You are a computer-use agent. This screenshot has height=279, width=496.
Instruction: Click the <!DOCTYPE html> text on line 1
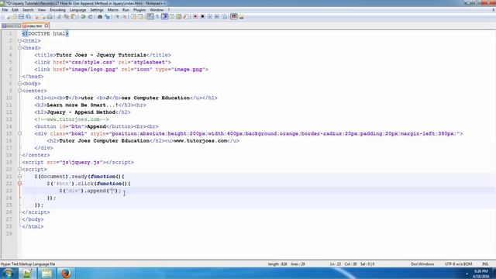(45, 33)
